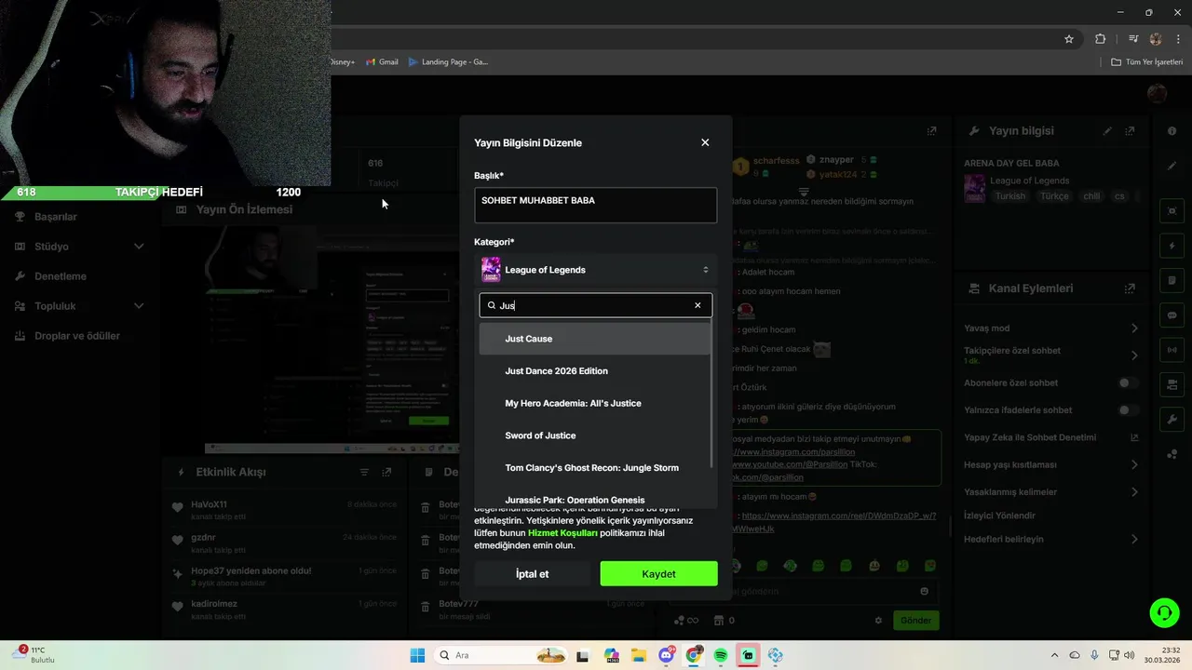Click the kadirolmez follow event heart icon
The height and width of the screenshot is (670, 1192).
[178, 606]
